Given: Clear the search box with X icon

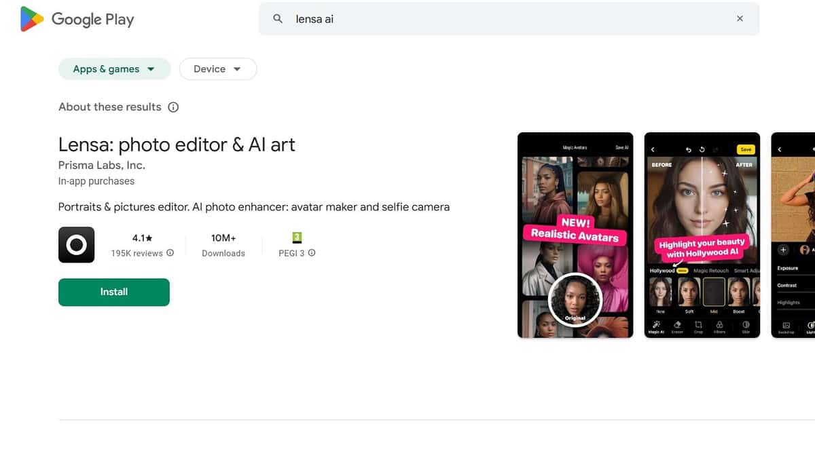Looking at the screenshot, I should click(x=740, y=19).
